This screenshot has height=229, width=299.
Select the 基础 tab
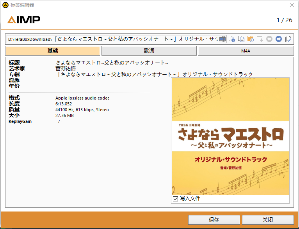(x=53, y=51)
